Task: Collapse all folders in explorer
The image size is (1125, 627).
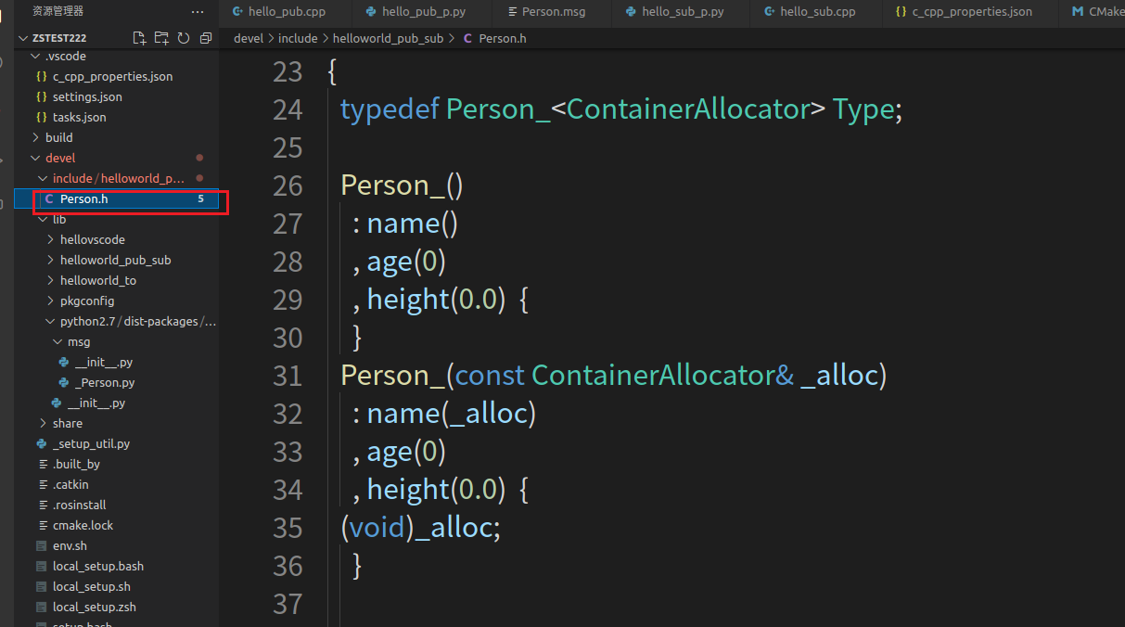Action: click(206, 38)
